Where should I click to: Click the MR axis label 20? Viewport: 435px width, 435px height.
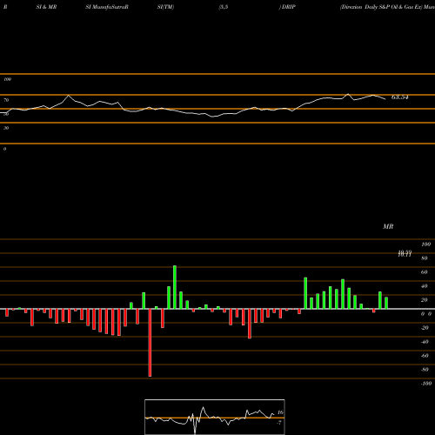pyautogui.click(x=425, y=300)
